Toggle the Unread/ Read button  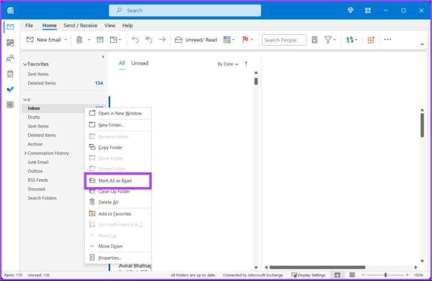point(196,40)
